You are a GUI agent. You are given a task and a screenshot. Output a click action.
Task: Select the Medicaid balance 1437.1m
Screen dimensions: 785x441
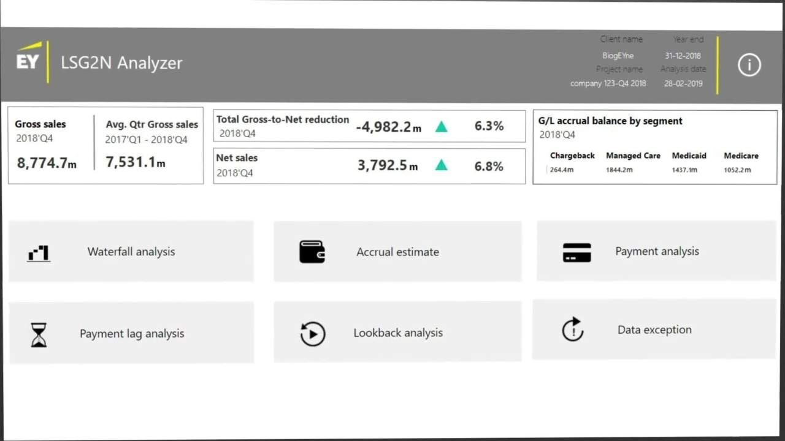point(684,170)
